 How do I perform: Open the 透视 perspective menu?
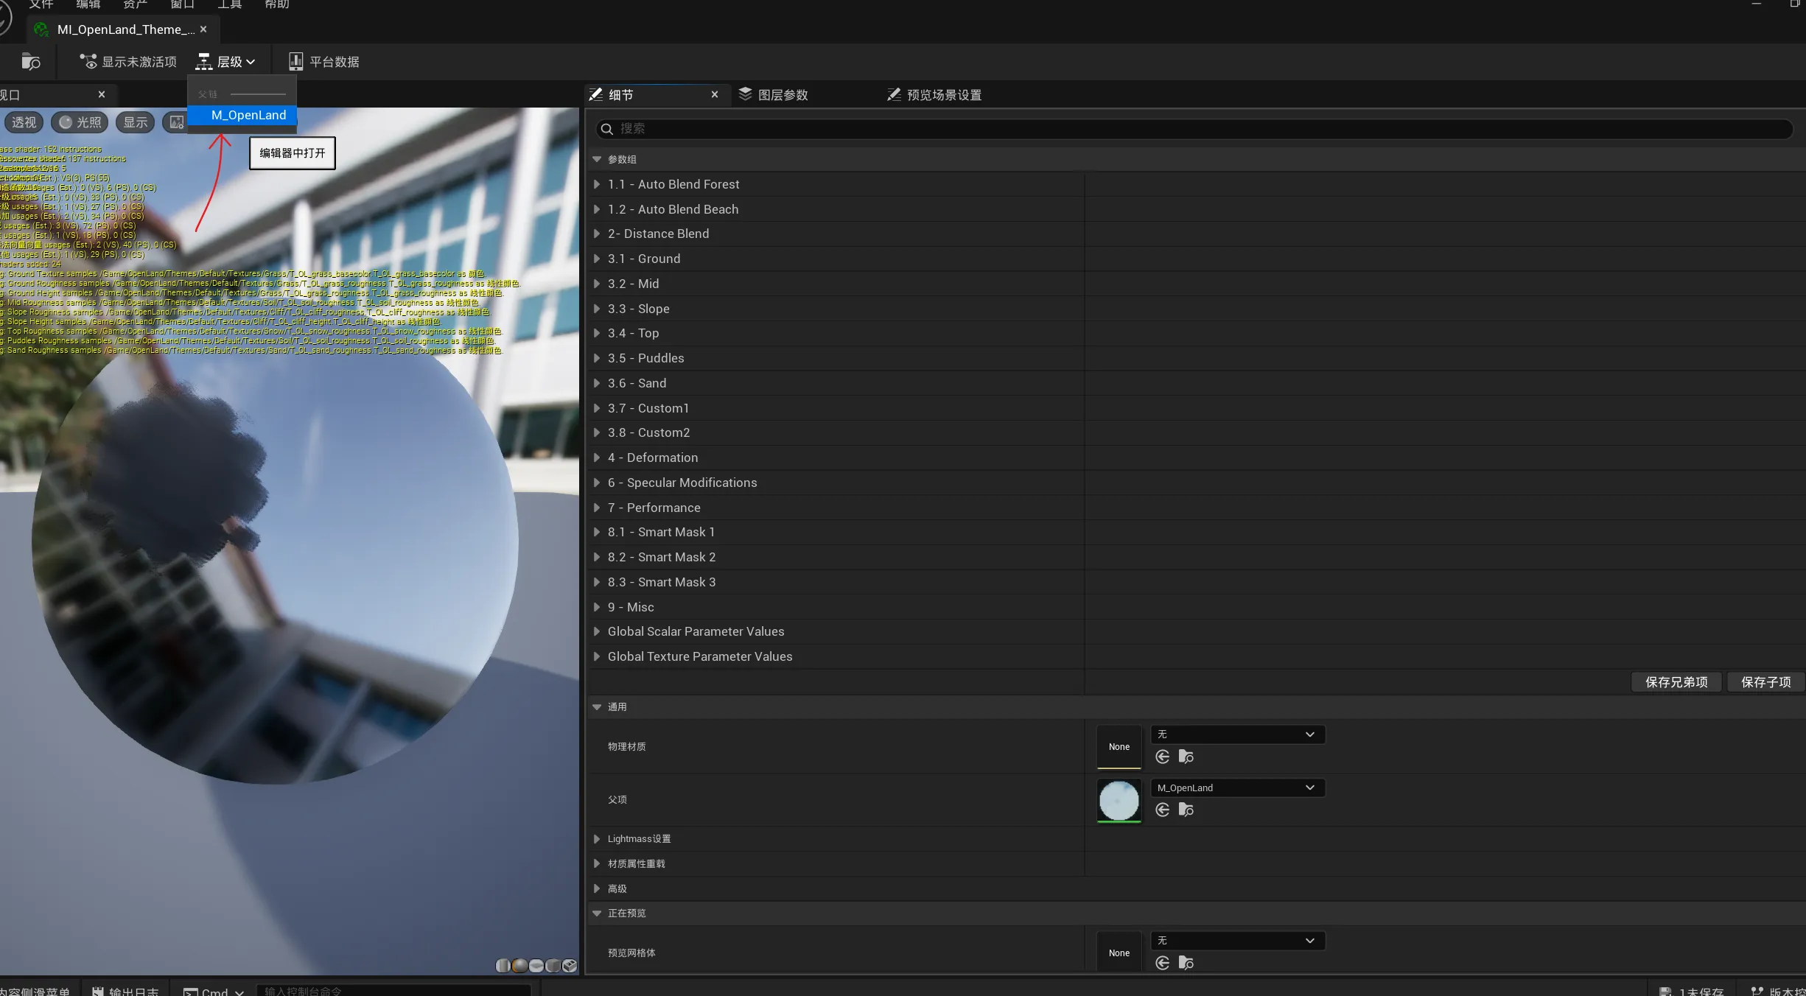click(x=24, y=122)
